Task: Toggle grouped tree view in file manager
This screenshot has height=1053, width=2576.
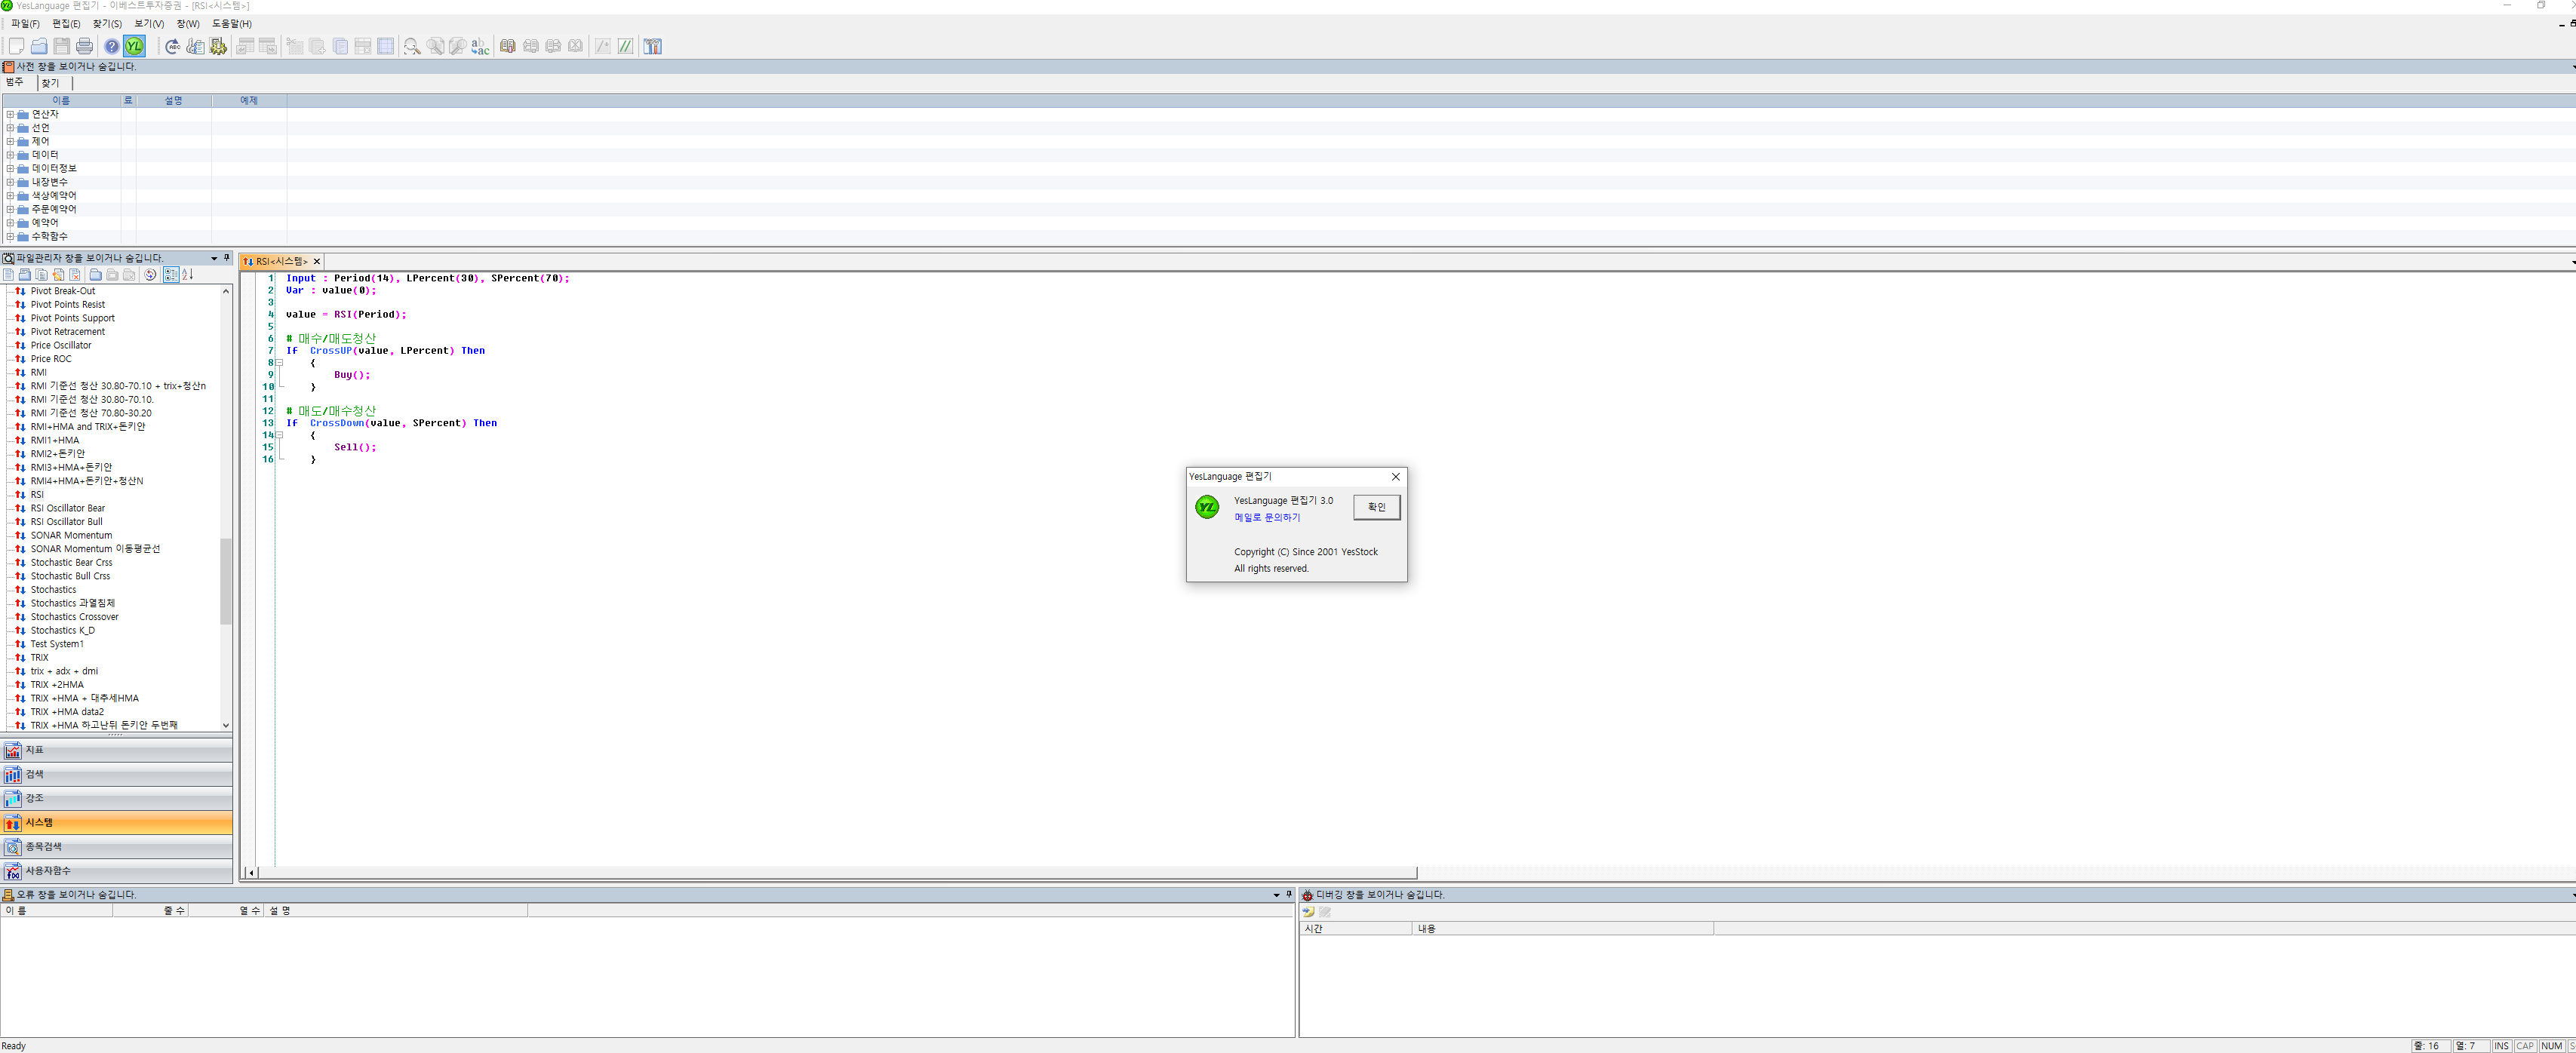Action: click(171, 275)
